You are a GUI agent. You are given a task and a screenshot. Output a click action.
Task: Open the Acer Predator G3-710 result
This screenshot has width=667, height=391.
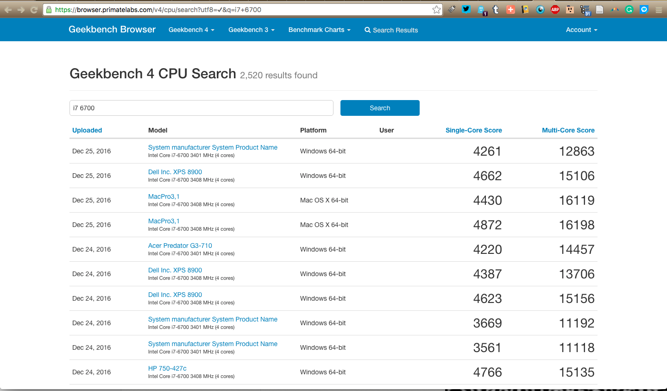(180, 246)
